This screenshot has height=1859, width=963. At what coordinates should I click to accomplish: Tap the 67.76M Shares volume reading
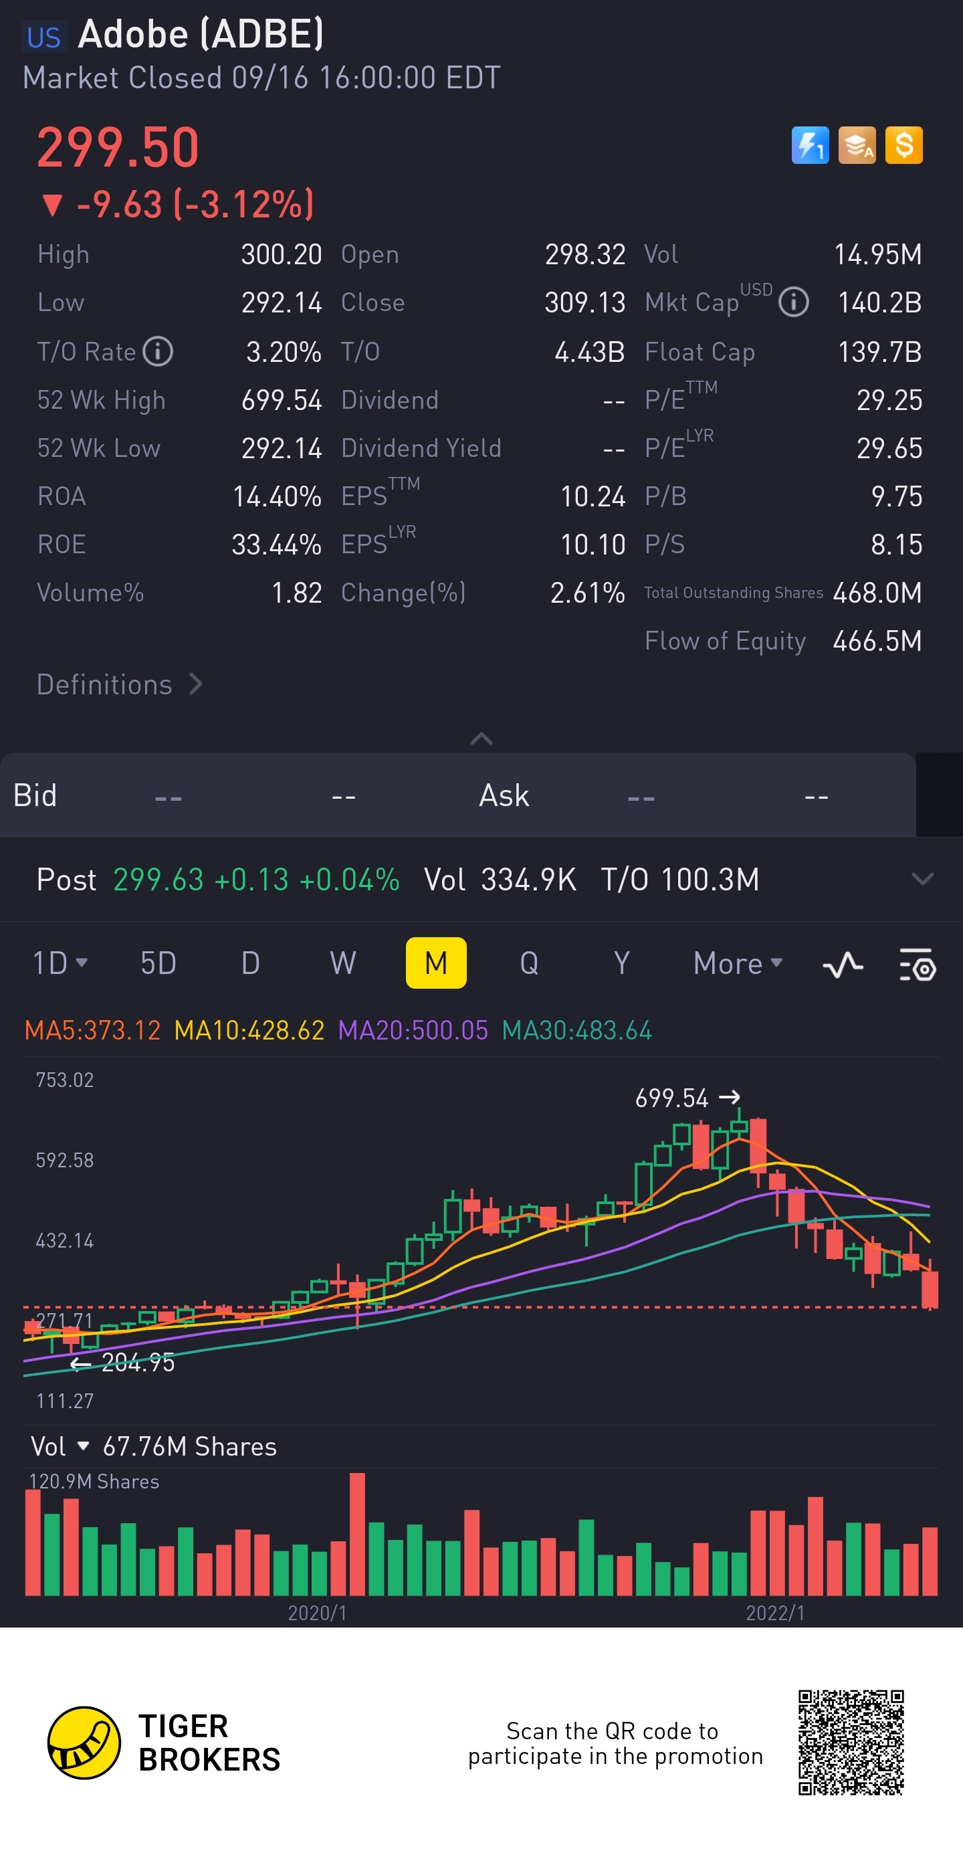[x=190, y=1446]
